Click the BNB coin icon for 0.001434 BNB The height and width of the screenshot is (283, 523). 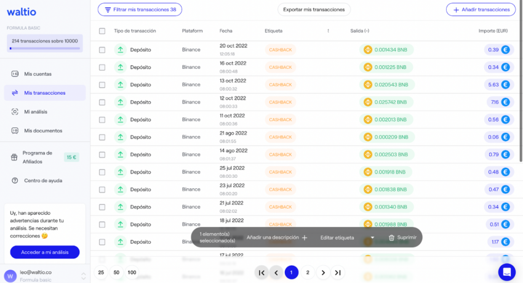[368, 50]
